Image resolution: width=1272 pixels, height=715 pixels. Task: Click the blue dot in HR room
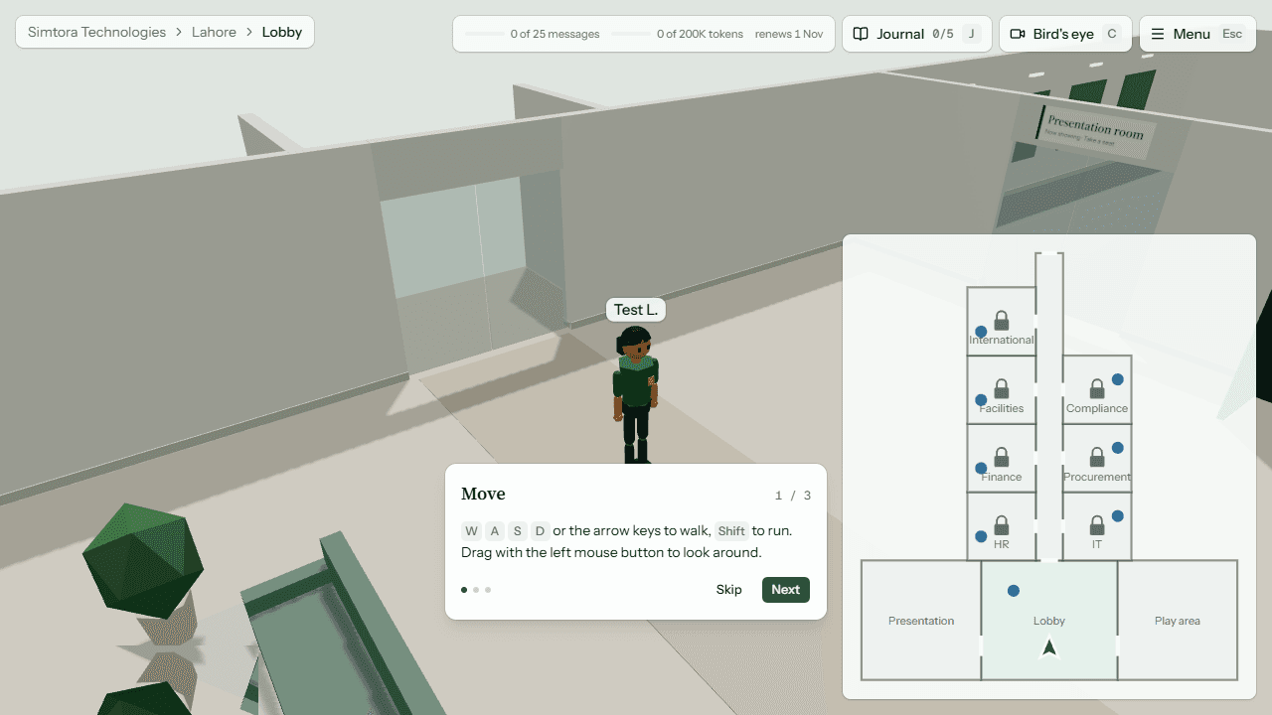(x=981, y=536)
